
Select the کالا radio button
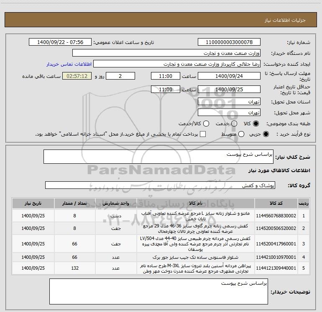256,124
